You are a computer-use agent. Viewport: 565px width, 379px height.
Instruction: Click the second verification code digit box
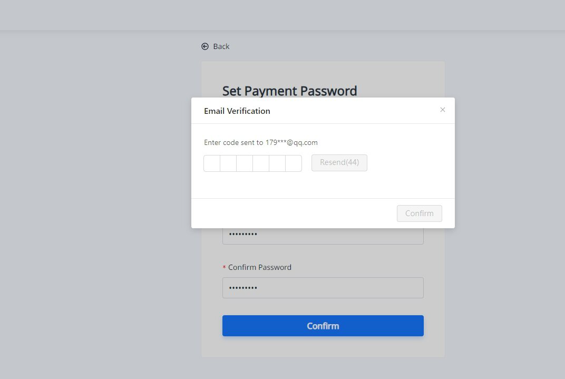pyautogui.click(x=228, y=163)
